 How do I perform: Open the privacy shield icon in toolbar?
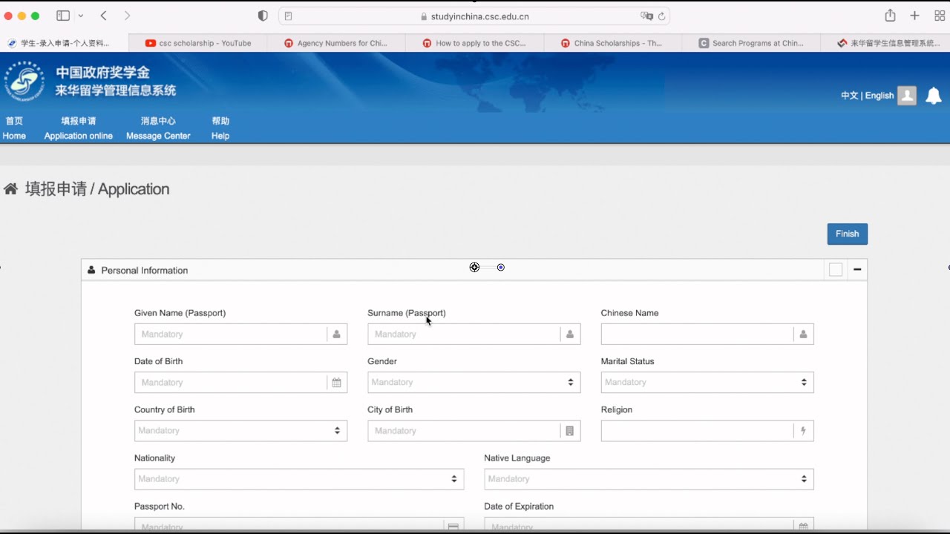tap(263, 16)
